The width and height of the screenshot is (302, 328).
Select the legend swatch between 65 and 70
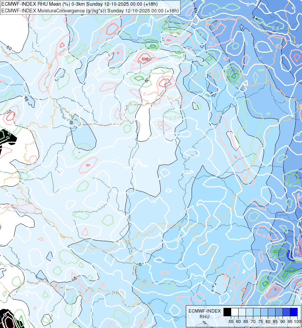(x=249, y=312)
